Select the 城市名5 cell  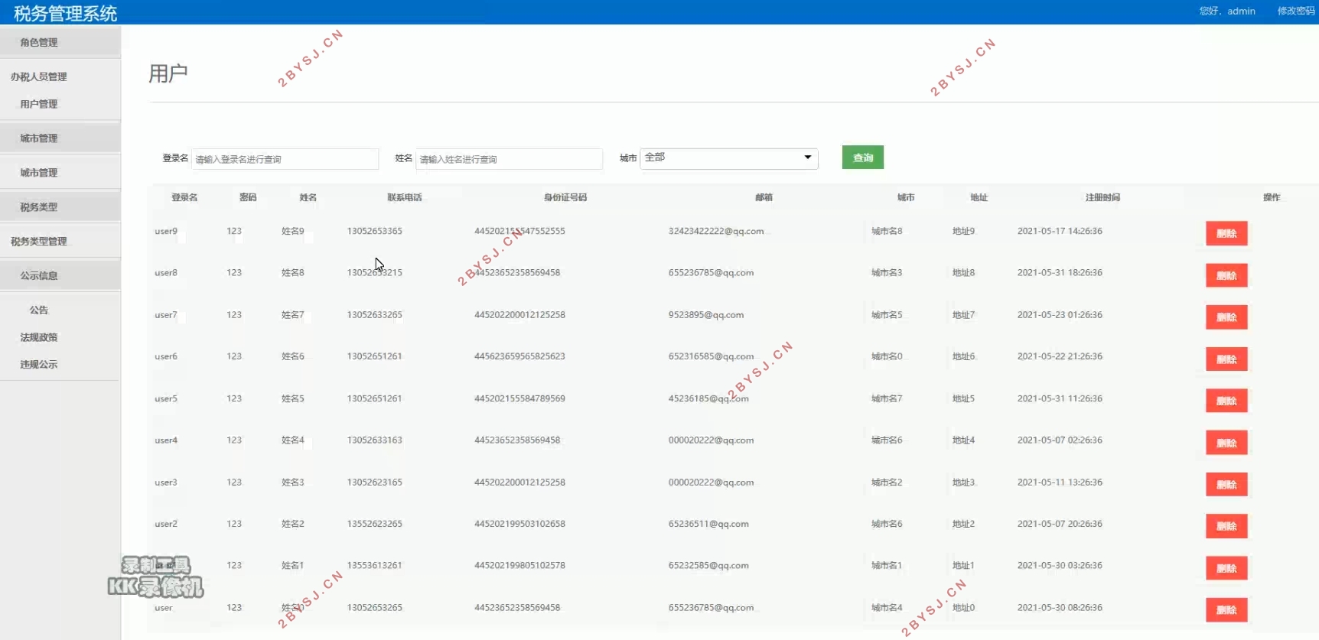pyautogui.click(x=887, y=314)
